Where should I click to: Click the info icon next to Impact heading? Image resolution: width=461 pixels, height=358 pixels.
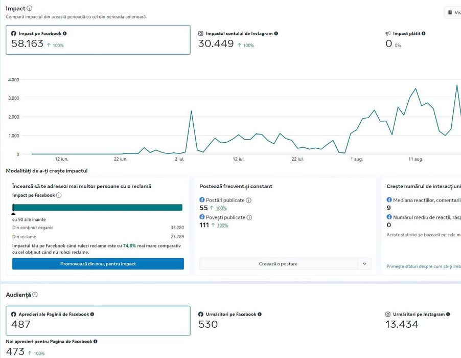(30, 8)
